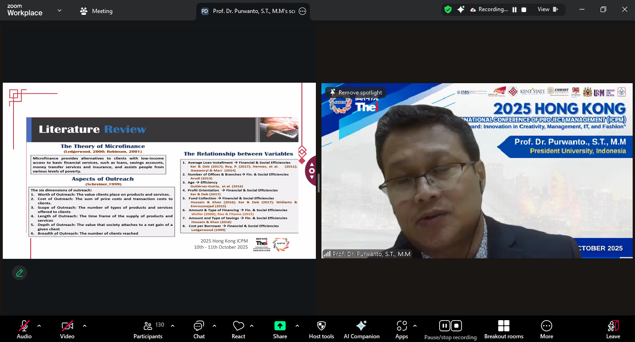Open the Participants panel
The width and height of the screenshot is (635, 342).
[x=148, y=329]
